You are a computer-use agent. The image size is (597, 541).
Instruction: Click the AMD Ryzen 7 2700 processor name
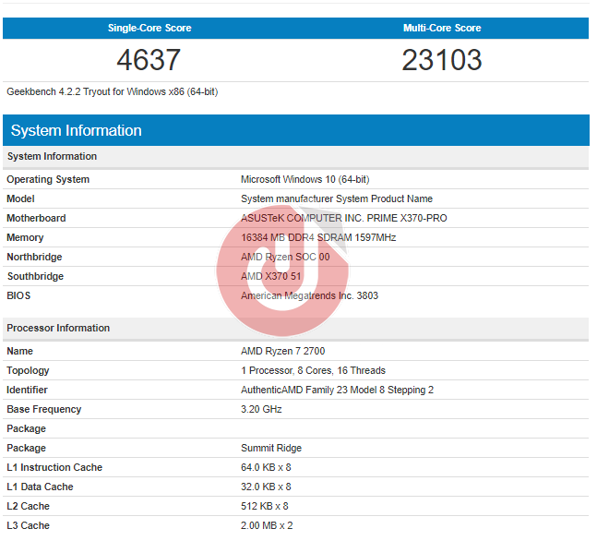point(282,351)
